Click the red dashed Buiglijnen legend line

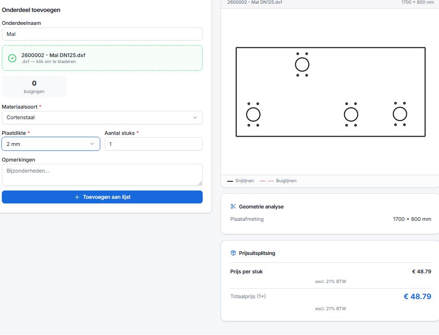pyautogui.click(x=266, y=181)
